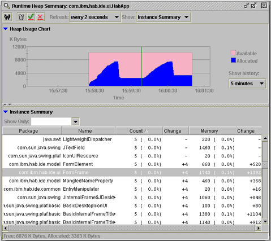The width and height of the screenshot is (271, 241).
Task: Click the detach window icon in title bar
Action: (x=254, y=6)
